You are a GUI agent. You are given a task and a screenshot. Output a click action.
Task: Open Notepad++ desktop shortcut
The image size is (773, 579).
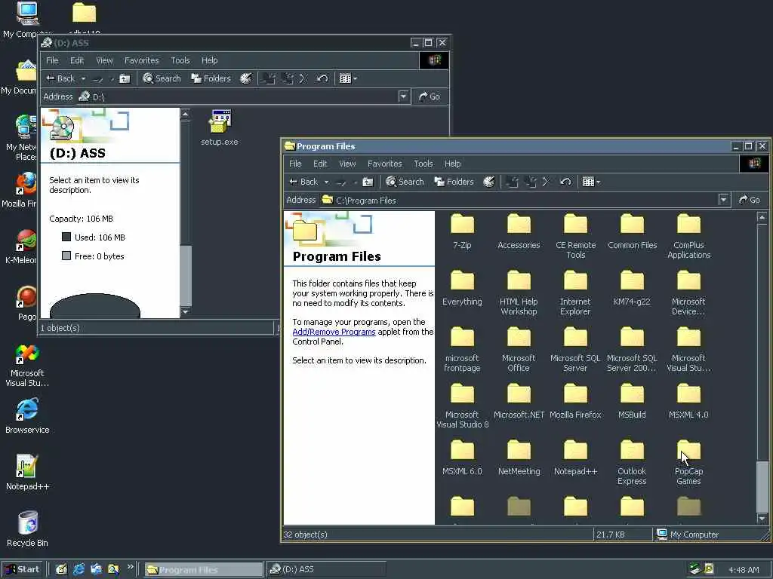tap(28, 472)
